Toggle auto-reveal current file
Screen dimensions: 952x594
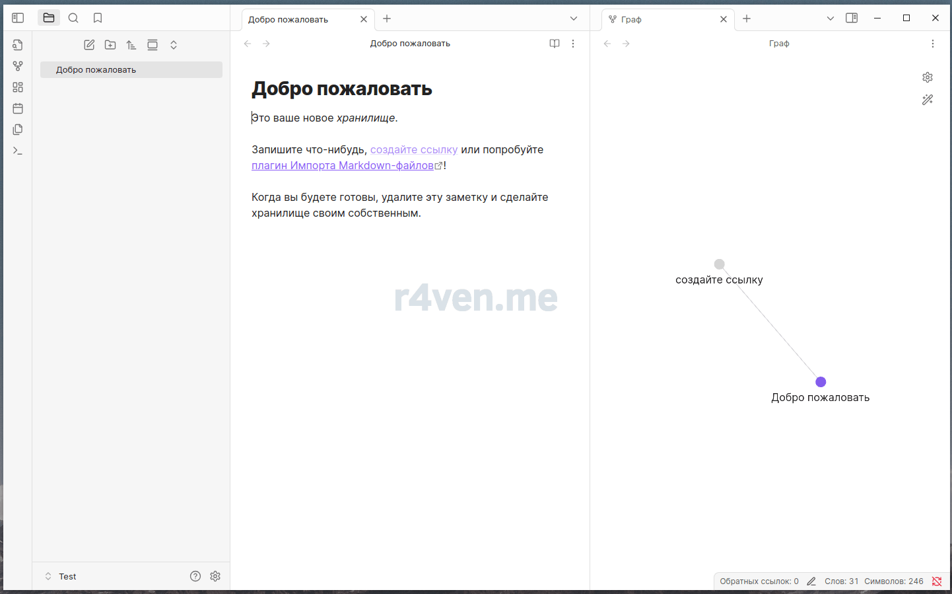(x=153, y=45)
